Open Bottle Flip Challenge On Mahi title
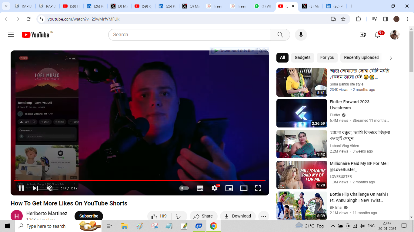Image resolution: width=414 pixels, height=232 pixels. 359,197
